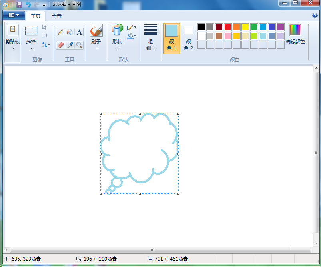Switch to the View (查看) tab
The width and height of the screenshot is (321, 267).
tap(56, 16)
